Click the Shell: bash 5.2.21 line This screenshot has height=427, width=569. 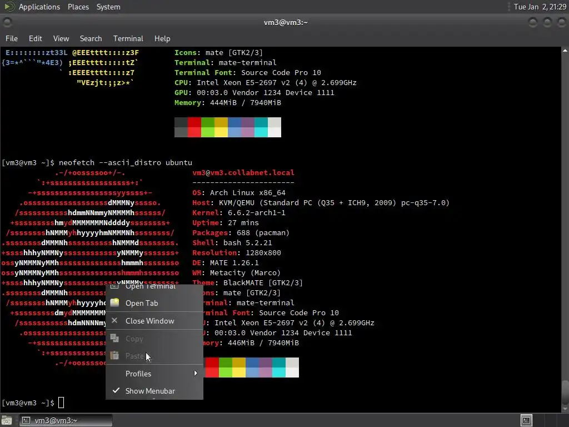coord(232,243)
